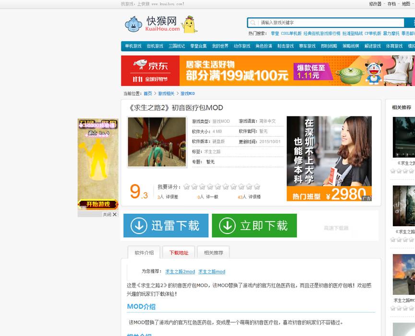The image size is (415, 336).
Task: Click the mod screenshot thumbnail
Action: tap(157, 142)
